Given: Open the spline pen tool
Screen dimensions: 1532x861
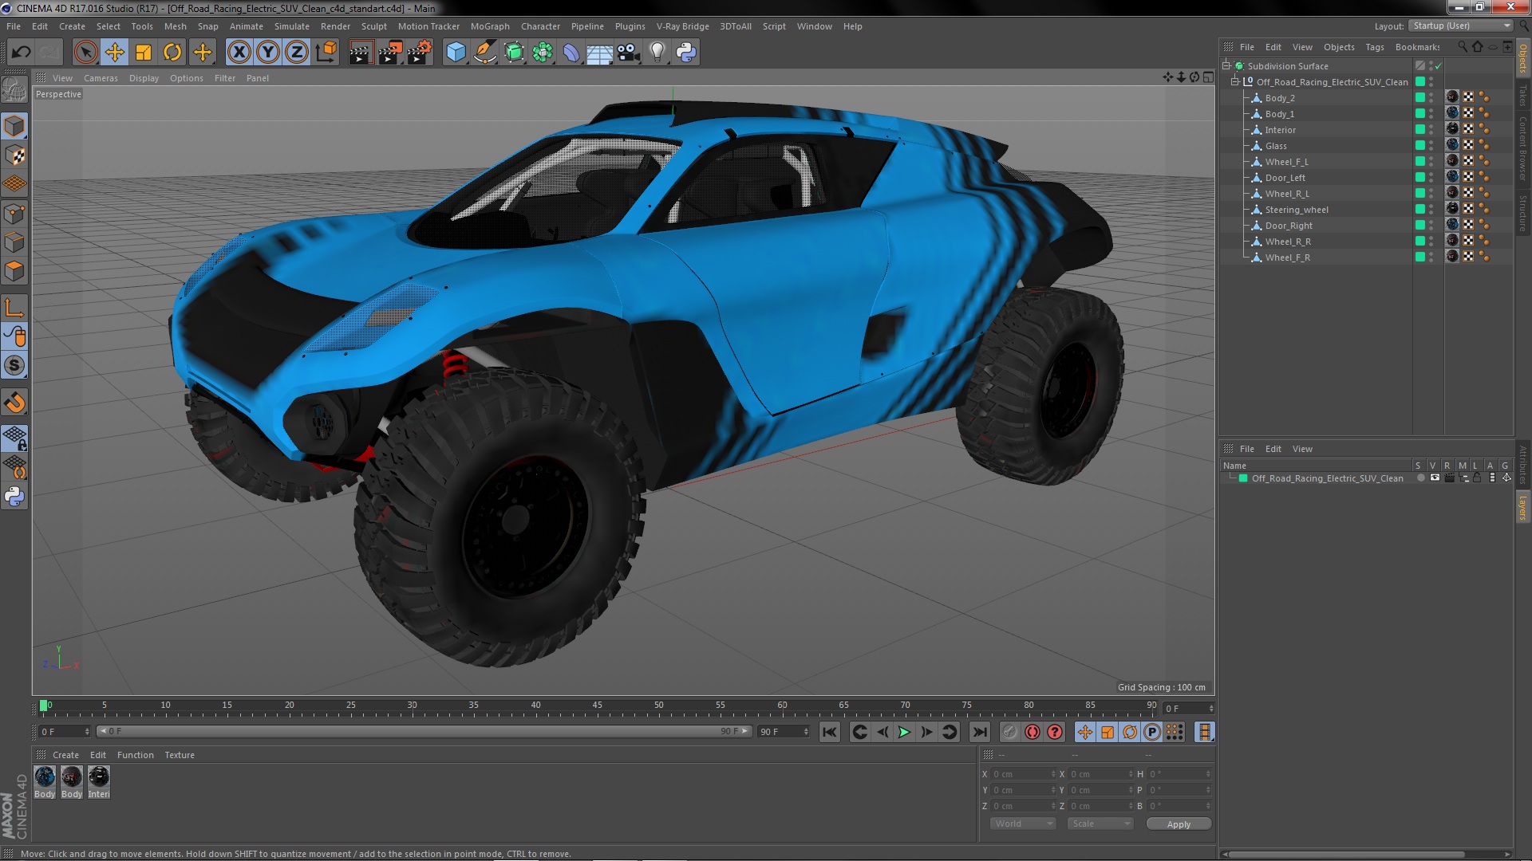Looking at the screenshot, I should (x=484, y=53).
